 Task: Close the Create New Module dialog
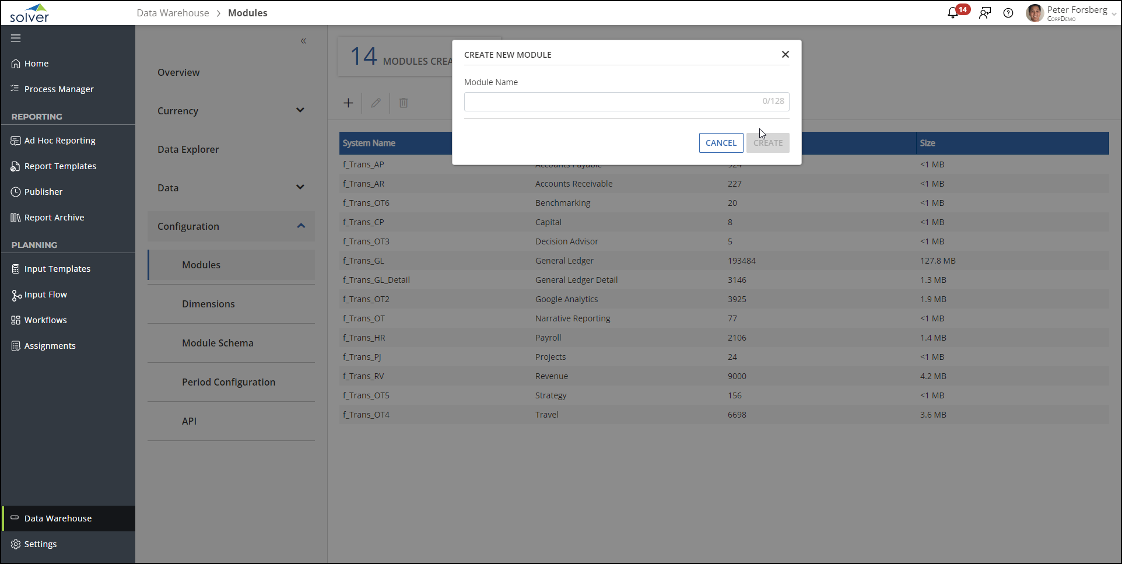pos(785,54)
